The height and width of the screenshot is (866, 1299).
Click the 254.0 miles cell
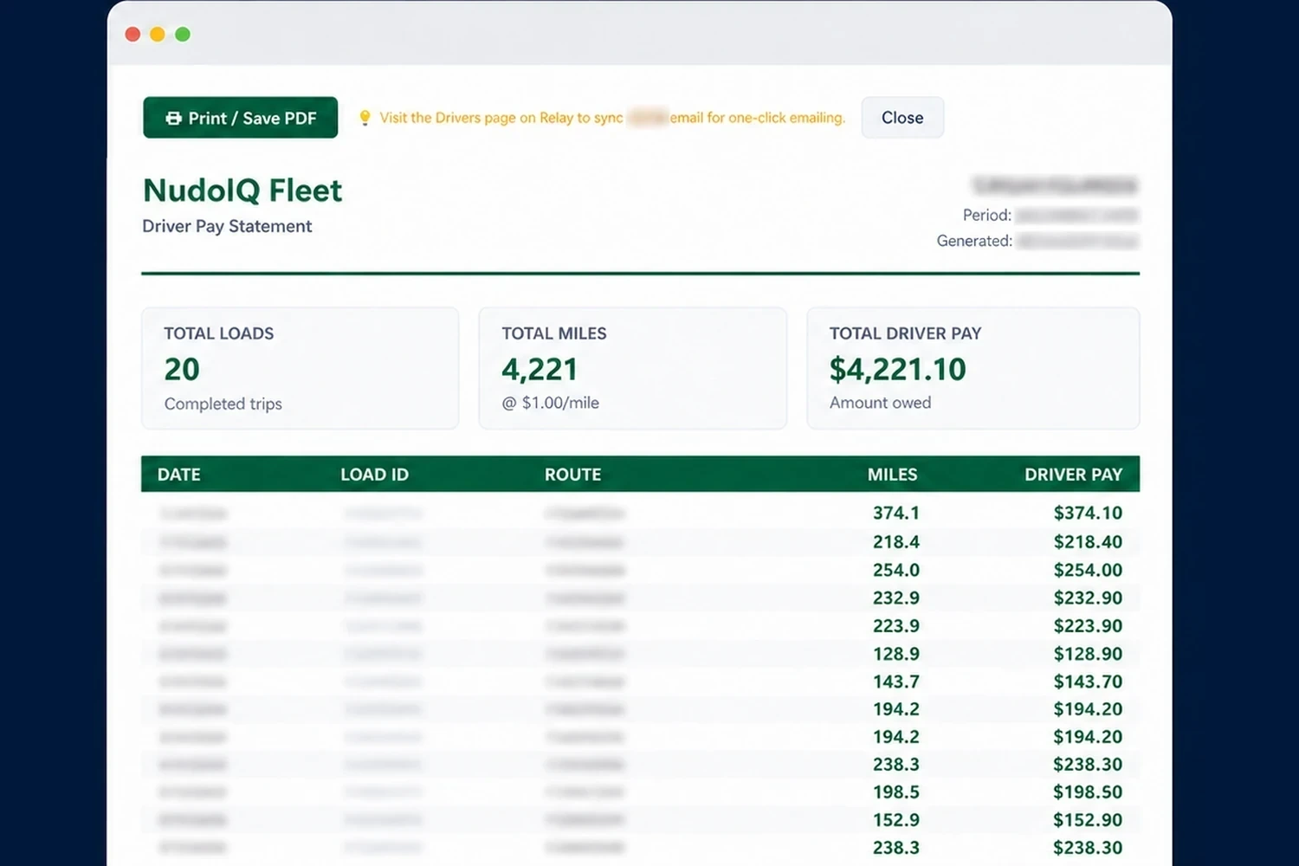pos(896,570)
